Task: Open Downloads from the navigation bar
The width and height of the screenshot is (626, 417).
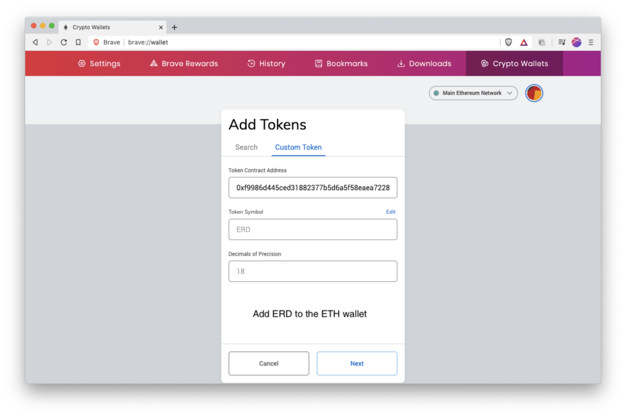Action: [424, 64]
